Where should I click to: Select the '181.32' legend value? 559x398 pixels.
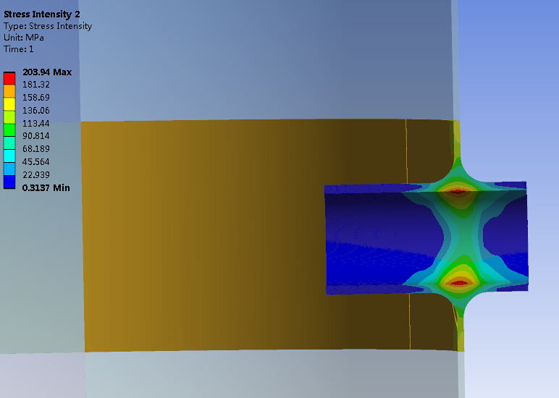36,85
